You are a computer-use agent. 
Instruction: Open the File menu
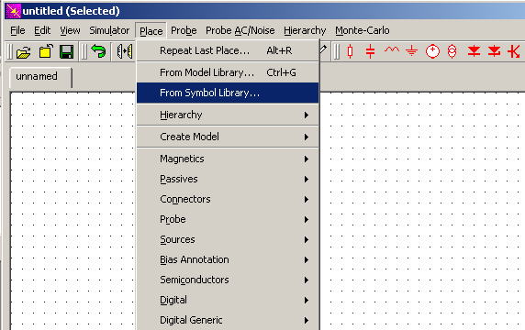click(17, 30)
